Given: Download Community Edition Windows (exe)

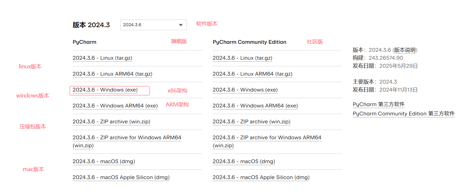Looking at the screenshot, I should pos(245,90).
